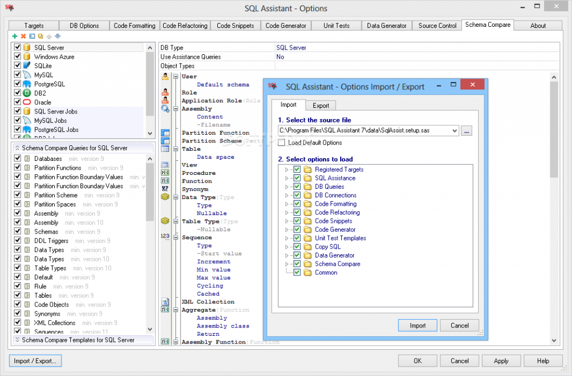The image size is (572, 376).
Task: Click the Import button in the dialog
Action: point(417,326)
